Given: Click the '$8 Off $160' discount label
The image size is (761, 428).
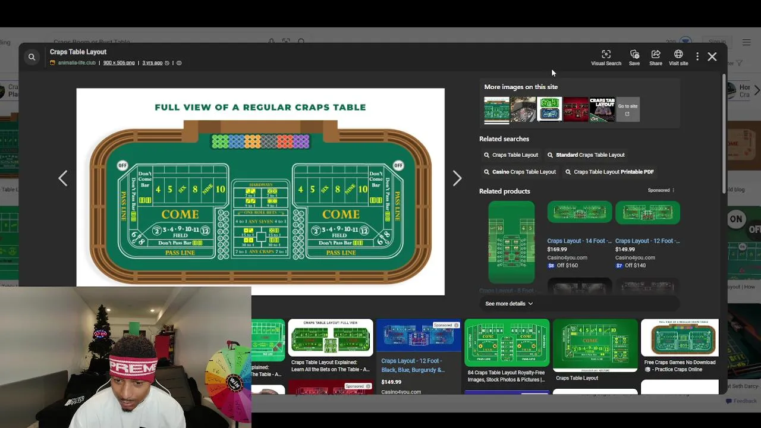Looking at the screenshot, I should pos(562,266).
